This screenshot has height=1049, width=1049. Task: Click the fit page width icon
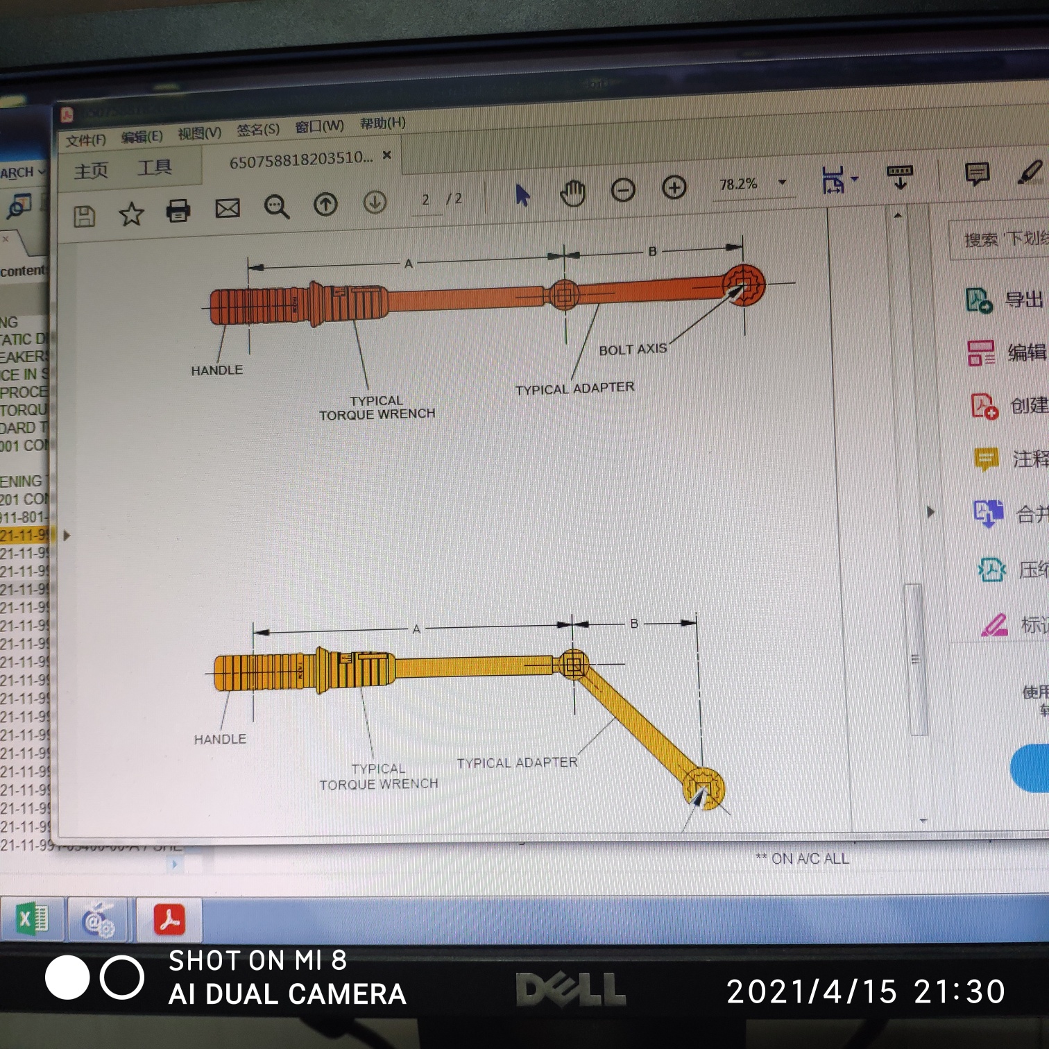(833, 180)
